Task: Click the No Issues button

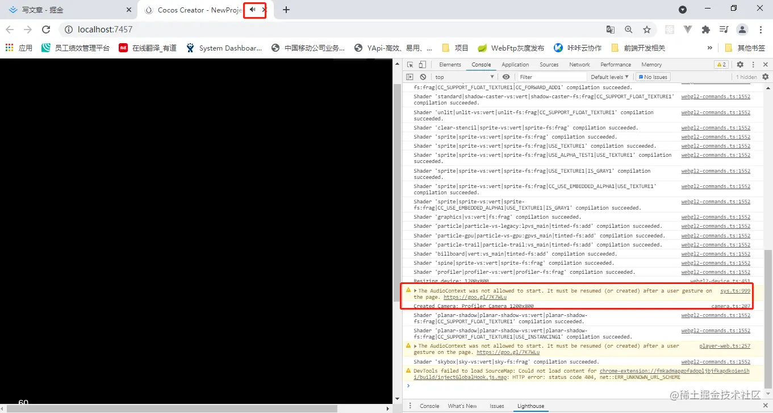Action: (x=653, y=77)
